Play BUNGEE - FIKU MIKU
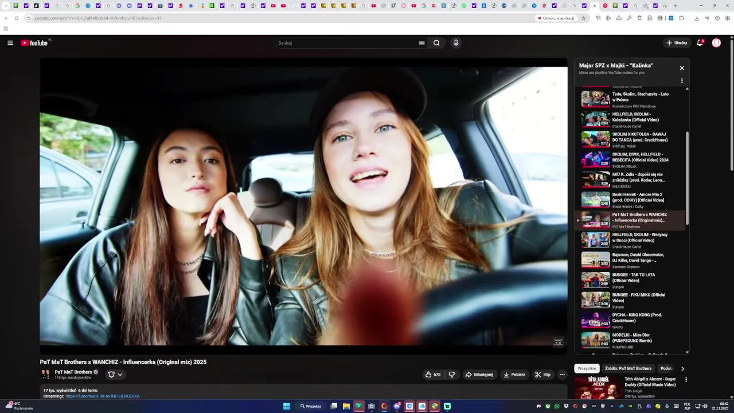This screenshot has height=413, width=734. [630, 300]
